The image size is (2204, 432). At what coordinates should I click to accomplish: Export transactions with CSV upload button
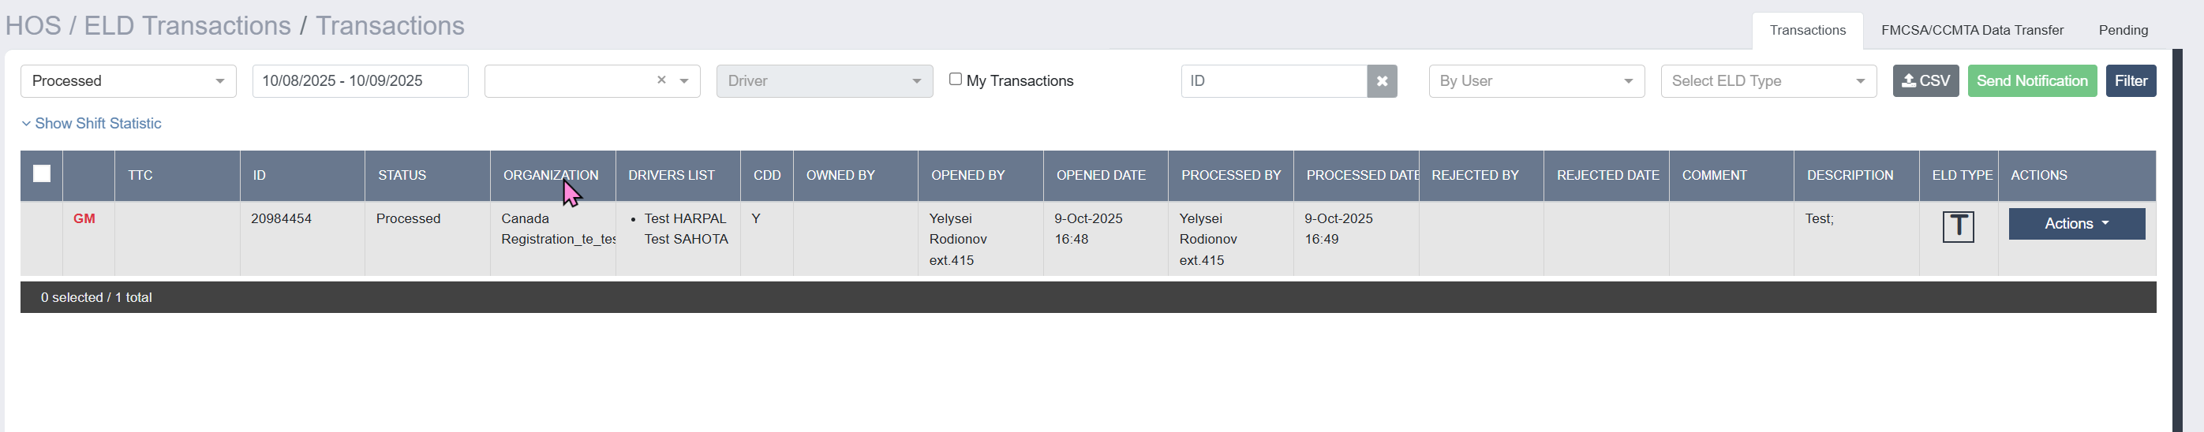[x=1925, y=81]
